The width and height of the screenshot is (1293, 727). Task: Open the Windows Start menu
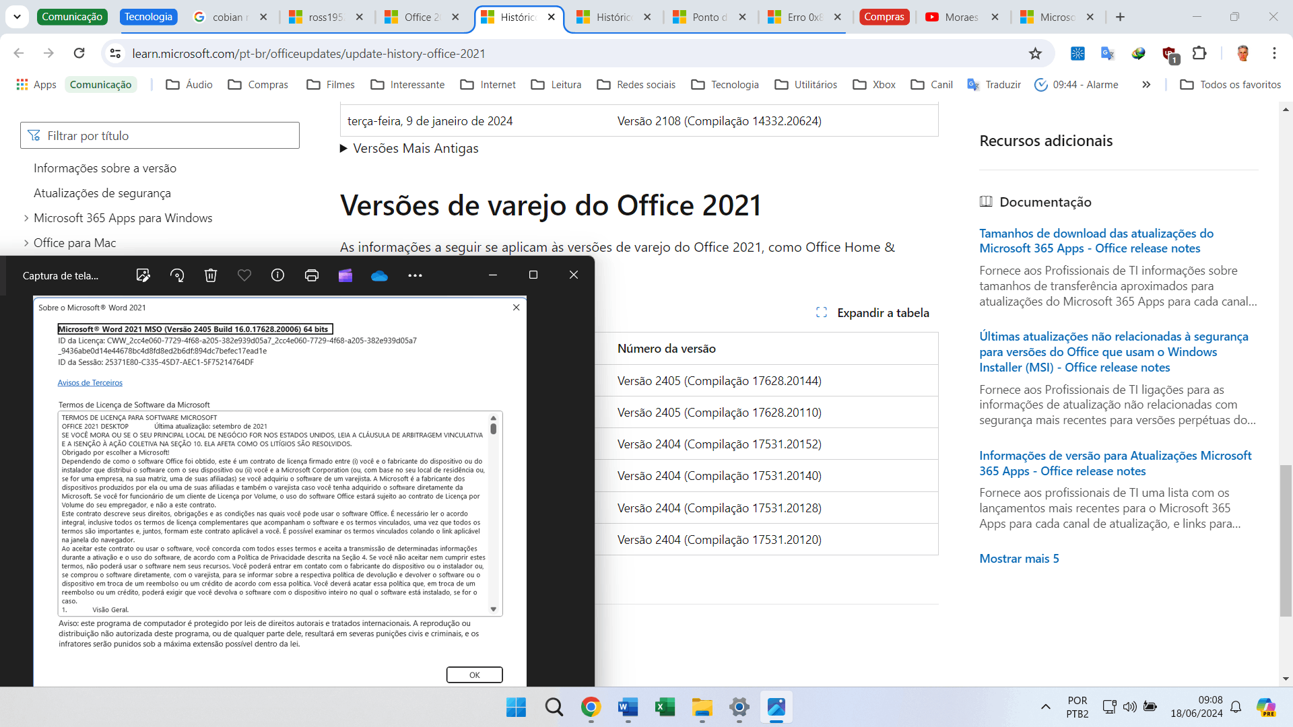[x=517, y=707]
